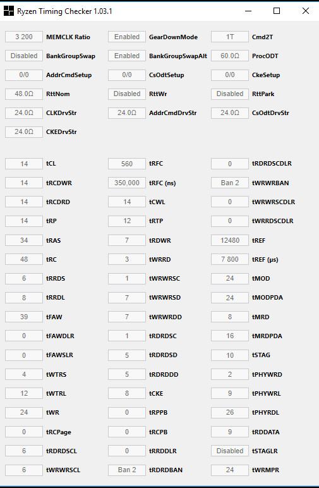Select the tRFC value box showing 560
The height and width of the screenshot is (488, 319).
point(127,164)
